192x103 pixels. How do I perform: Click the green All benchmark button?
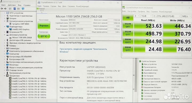pos(128,18)
